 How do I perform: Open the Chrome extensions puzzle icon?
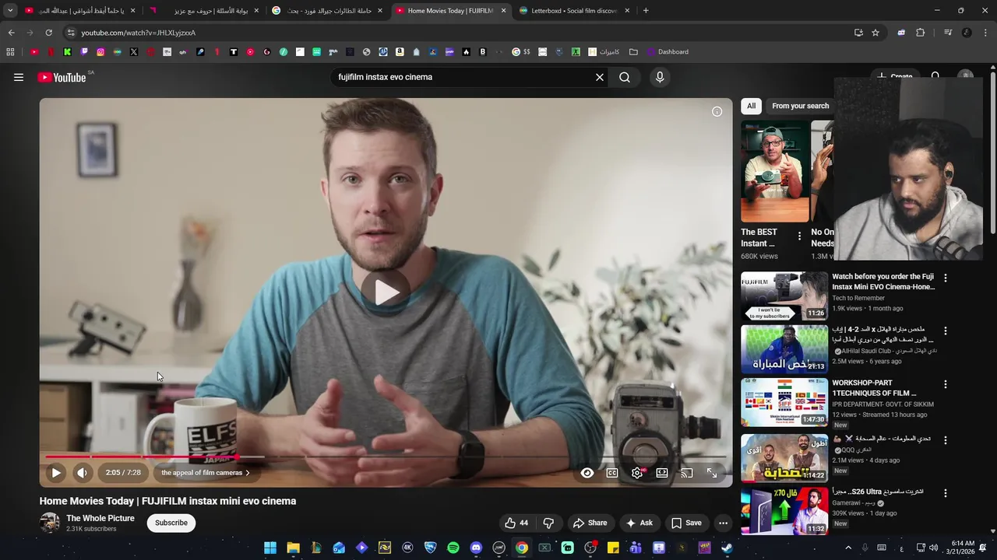(x=921, y=33)
